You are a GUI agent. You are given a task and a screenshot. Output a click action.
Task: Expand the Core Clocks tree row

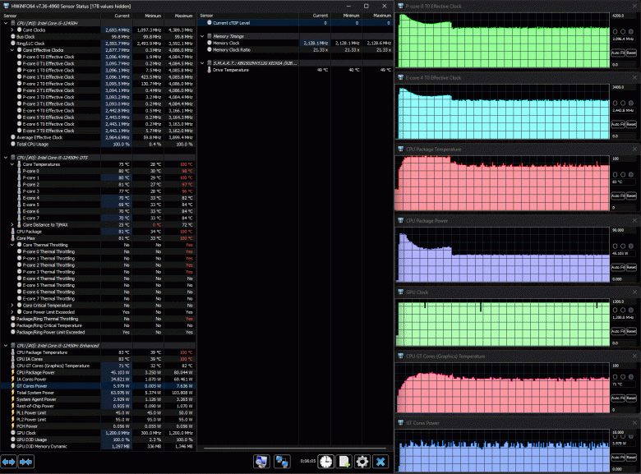12,29
